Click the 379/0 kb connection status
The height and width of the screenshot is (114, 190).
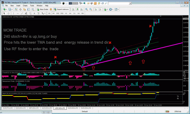click(x=178, y=111)
